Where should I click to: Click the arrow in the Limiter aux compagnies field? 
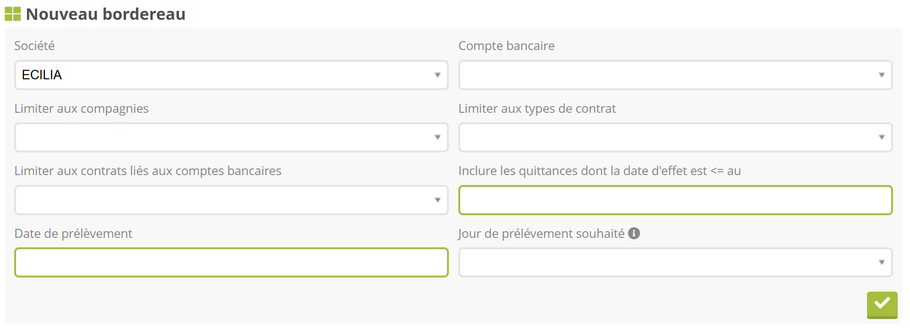click(438, 137)
